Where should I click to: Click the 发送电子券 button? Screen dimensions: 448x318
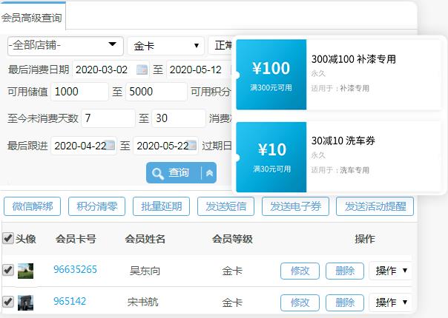click(x=295, y=206)
